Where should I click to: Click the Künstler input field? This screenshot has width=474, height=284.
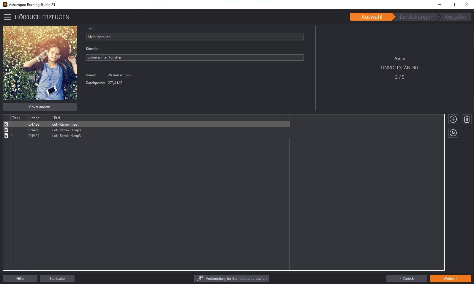pos(195,57)
